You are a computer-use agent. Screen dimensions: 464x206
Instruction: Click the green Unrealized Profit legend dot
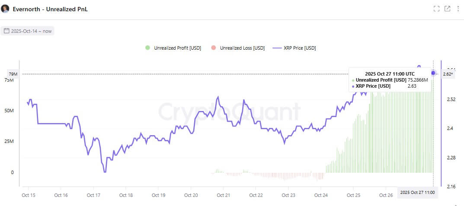pos(148,48)
